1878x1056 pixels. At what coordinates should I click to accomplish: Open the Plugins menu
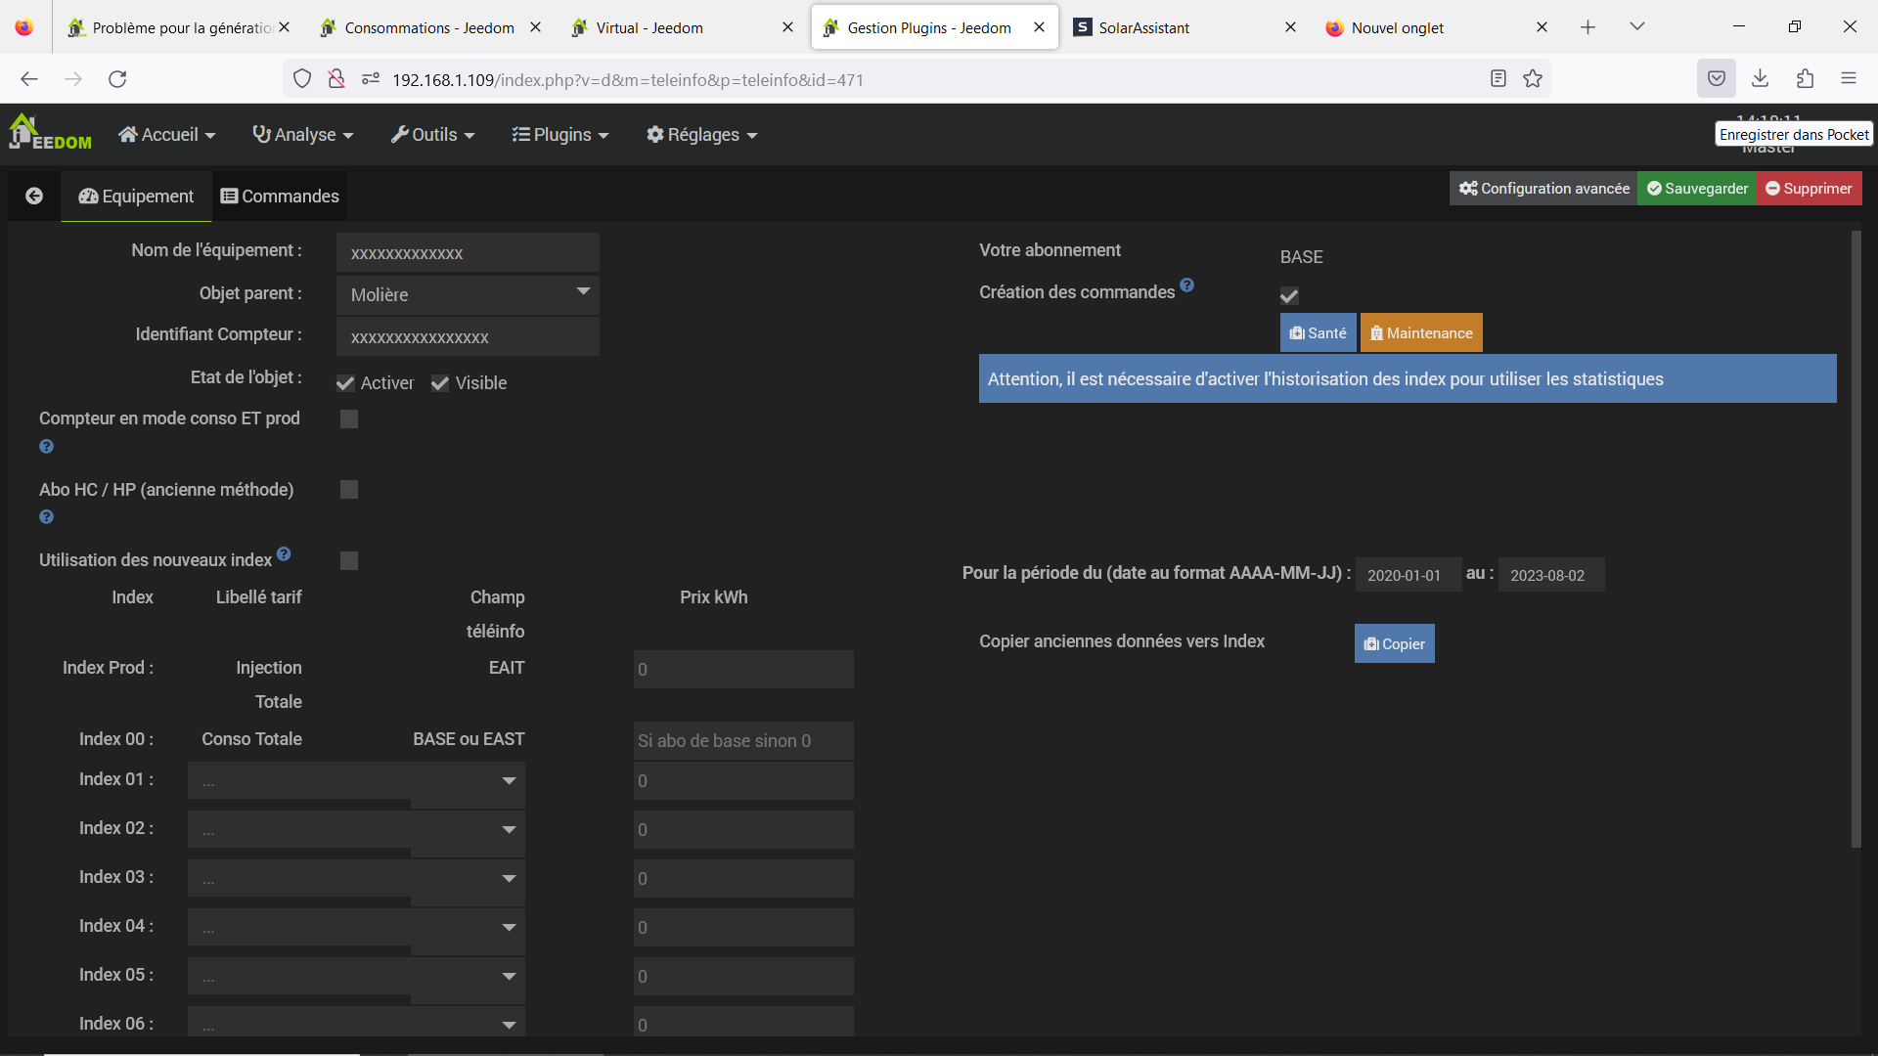tap(560, 135)
